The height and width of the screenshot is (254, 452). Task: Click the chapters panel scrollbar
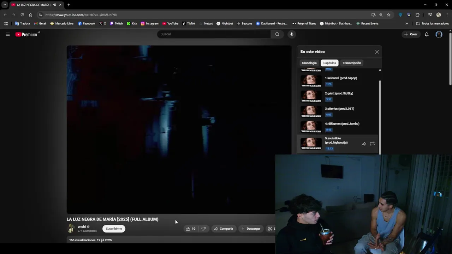pyautogui.click(x=380, y=117)
